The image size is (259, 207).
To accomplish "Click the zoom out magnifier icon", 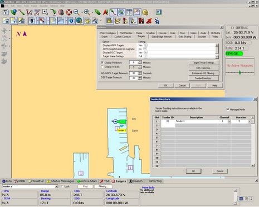I will pos(76,12).
